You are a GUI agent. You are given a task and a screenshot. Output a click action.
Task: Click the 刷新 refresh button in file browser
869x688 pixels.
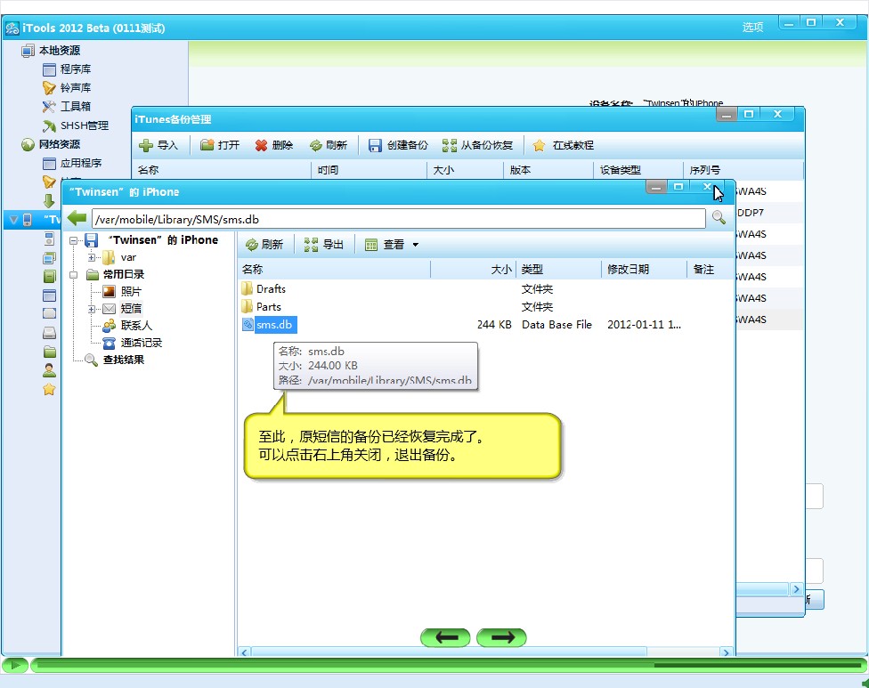click(264, 245)
